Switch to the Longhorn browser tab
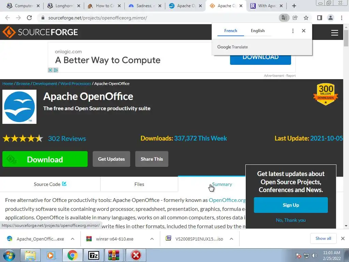The image size is (349, 262). pos(63,6)
